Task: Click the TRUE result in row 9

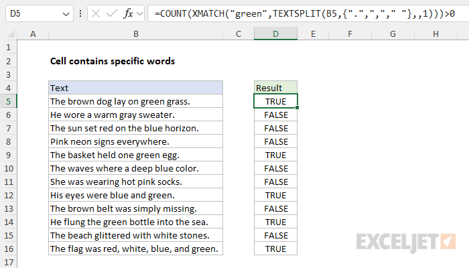Action: tap(275, 155)
